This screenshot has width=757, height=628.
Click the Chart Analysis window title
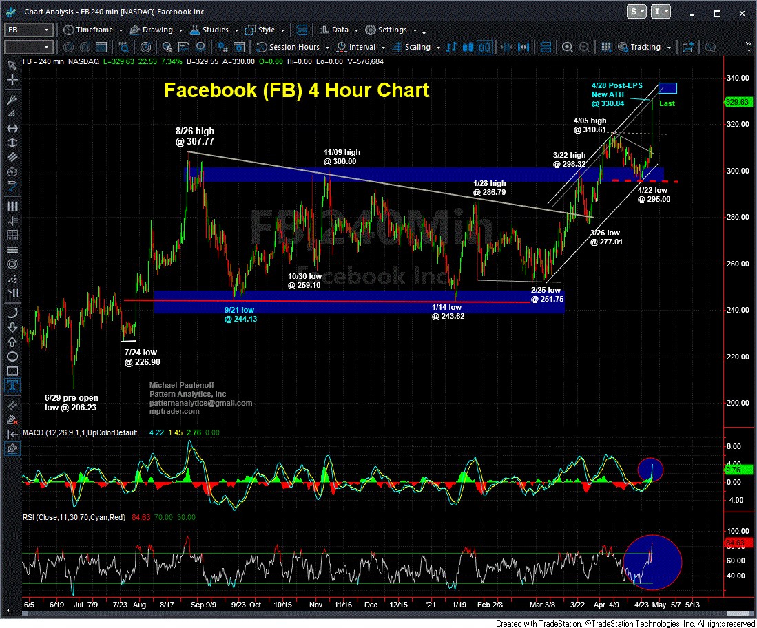[x=114, y=12]
